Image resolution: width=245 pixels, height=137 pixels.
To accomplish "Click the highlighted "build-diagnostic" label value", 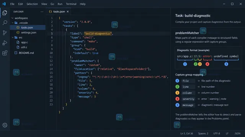I will [98, 33].
